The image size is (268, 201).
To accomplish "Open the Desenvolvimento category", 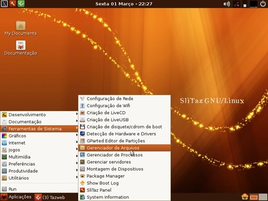I will pos(39,115).
